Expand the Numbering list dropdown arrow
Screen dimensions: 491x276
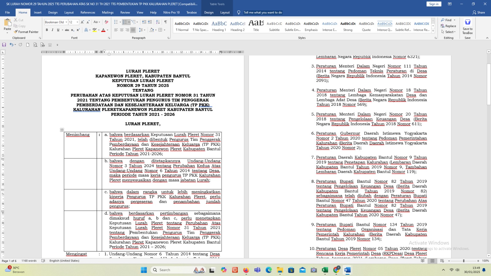coord(129,22)
